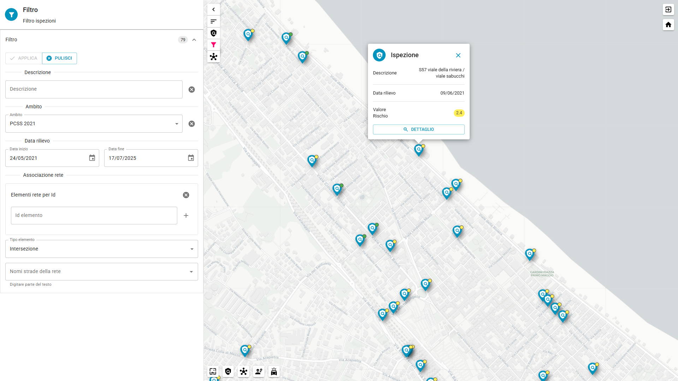Toggle the worker with gears layer button
678x381 pixels.
258,371
